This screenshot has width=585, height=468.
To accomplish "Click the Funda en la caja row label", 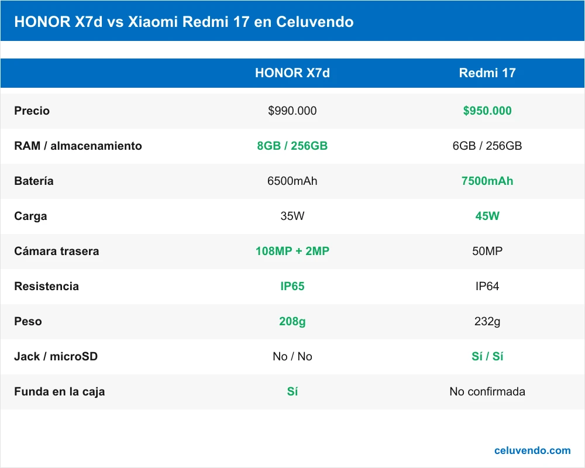I will (59, 391).
